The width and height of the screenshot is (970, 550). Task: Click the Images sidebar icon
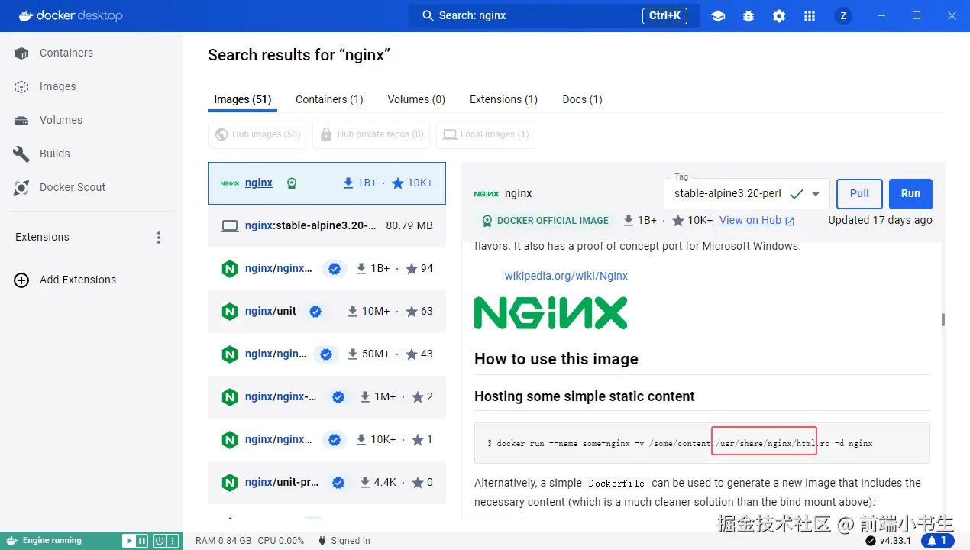coord(21,87)
